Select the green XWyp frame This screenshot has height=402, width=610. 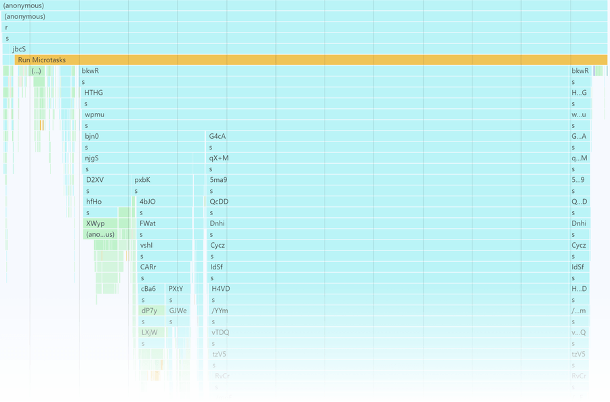[x=100, y=223]
